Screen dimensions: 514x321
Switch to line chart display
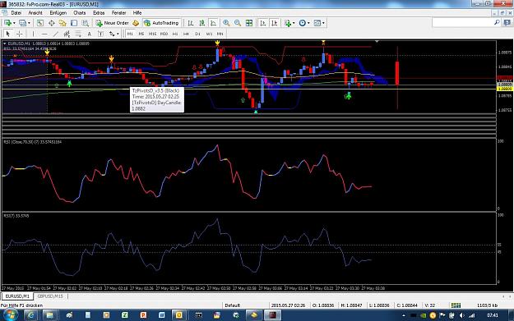213,23
